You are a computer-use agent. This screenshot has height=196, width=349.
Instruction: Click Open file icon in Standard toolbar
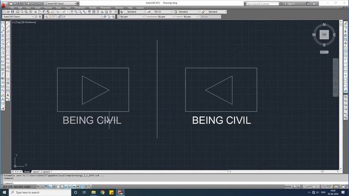(x=8, y=12)
